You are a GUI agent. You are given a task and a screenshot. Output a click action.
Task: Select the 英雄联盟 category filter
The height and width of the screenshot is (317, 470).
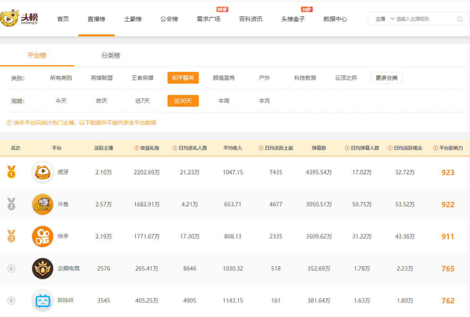pyautogui.click(x=102, y=77)
